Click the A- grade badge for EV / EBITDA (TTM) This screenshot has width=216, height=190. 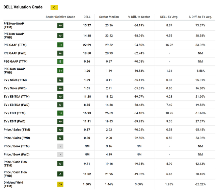click(x=60, y=97)
